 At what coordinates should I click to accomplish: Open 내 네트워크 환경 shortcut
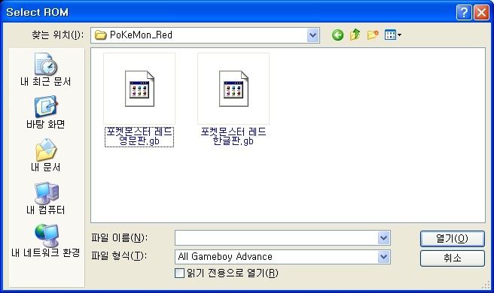[x=46, y=241]
